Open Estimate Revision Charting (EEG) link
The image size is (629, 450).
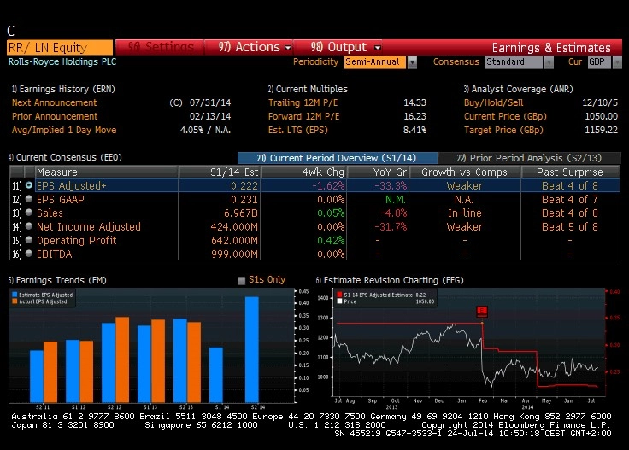pyautogui.click(x=390, y=280)
